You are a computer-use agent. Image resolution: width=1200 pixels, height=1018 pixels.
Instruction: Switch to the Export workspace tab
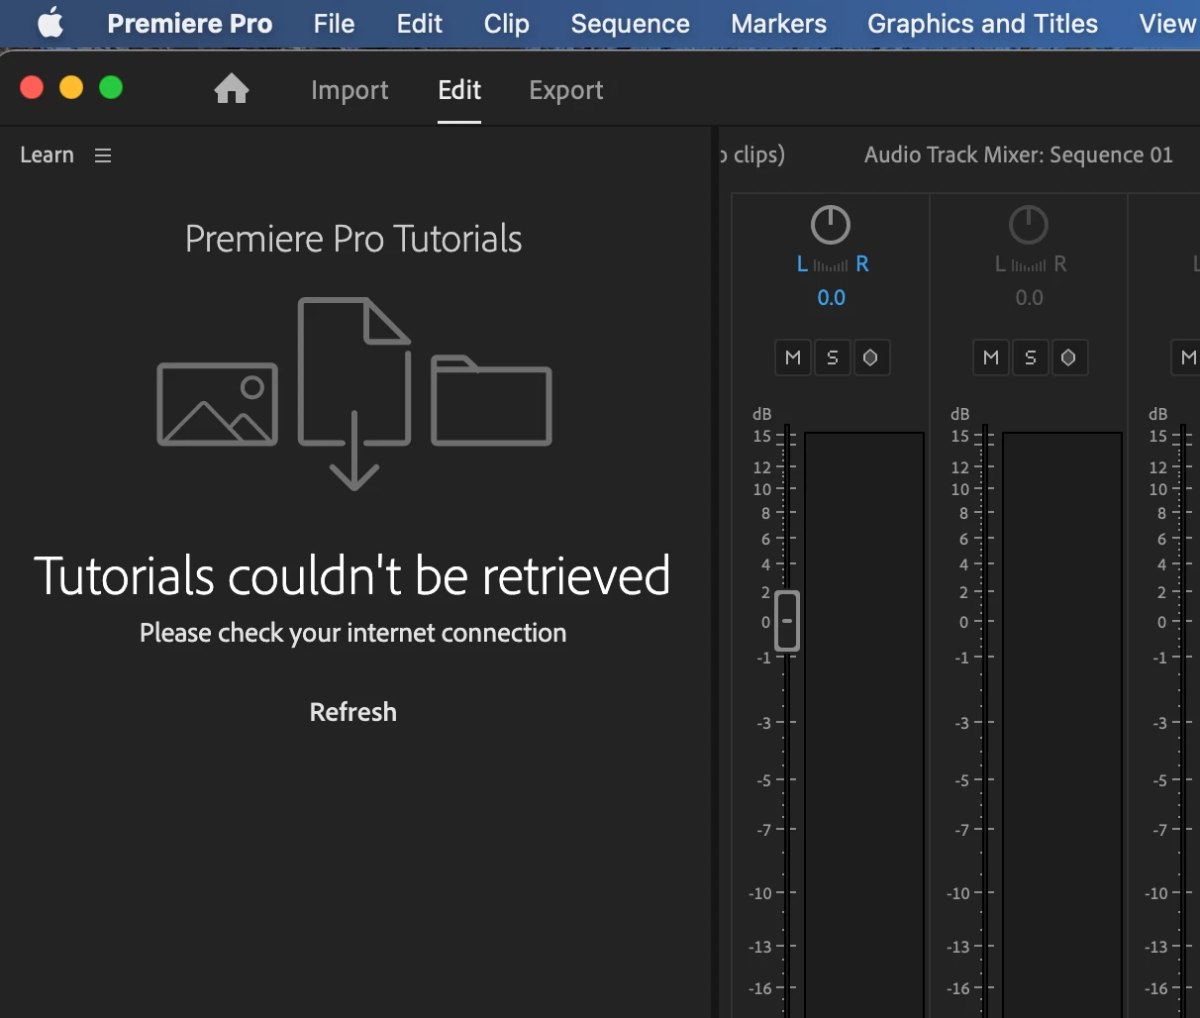pos(566,90)
